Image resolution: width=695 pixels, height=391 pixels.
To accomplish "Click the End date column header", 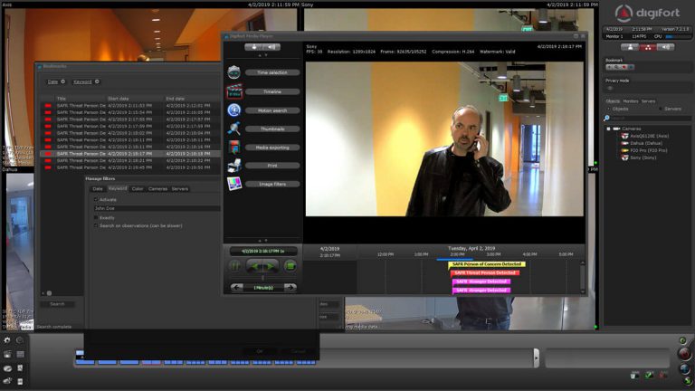I will coord(175,99).
